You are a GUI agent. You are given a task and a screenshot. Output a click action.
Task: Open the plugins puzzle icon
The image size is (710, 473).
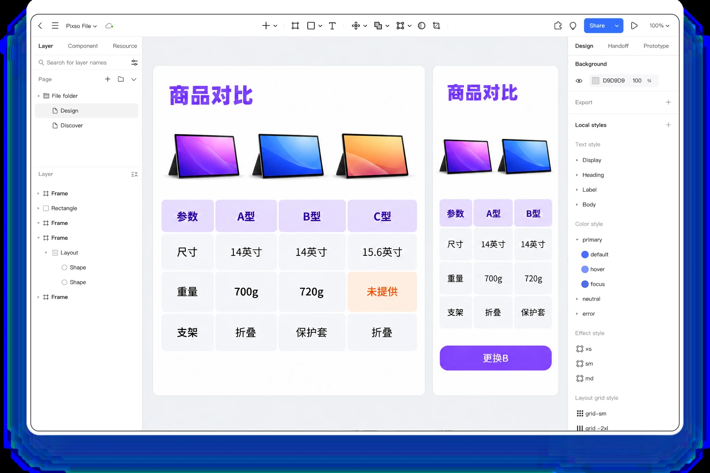pyautogui.click(x=558, y=26)
